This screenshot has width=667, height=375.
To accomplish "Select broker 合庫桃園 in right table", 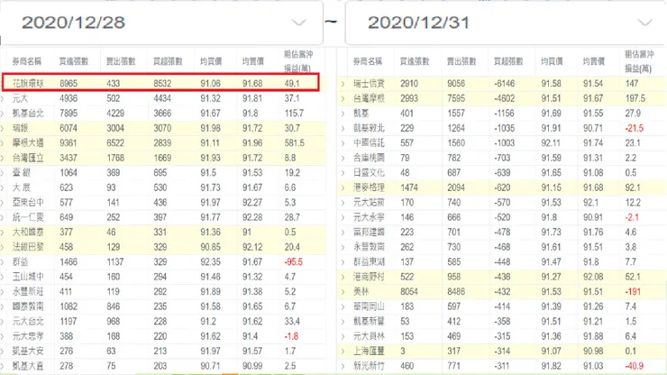I will click(x=369, y=159).
